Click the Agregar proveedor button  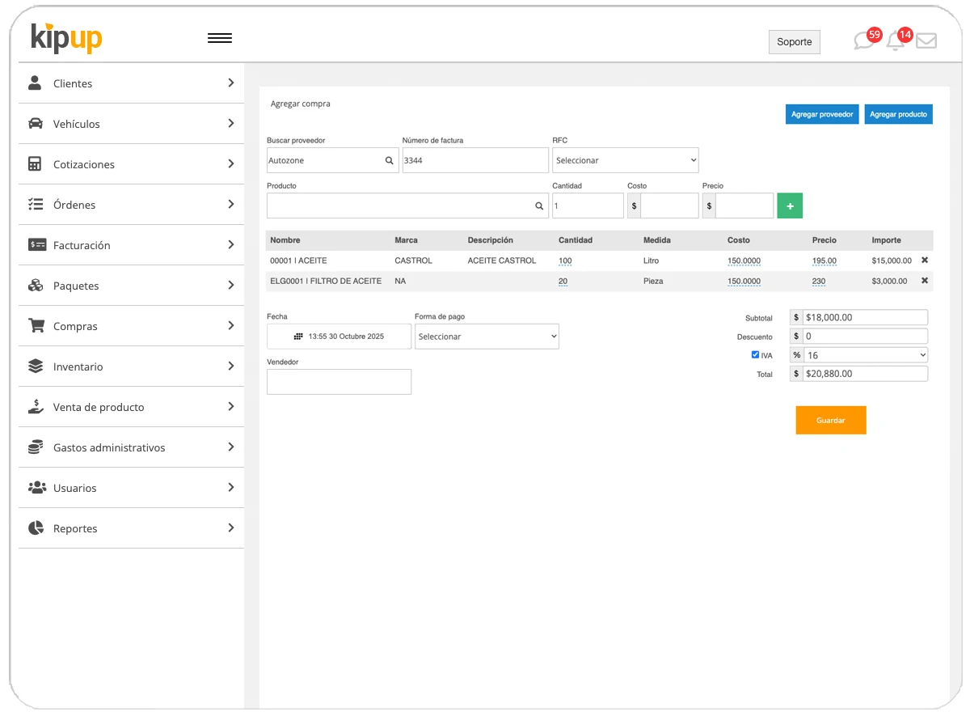(821, 114)
